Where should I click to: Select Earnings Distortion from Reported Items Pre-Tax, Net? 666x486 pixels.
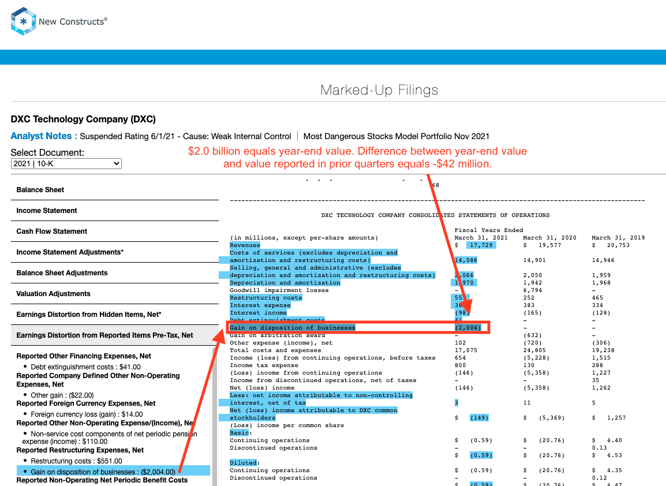[115, 335]
